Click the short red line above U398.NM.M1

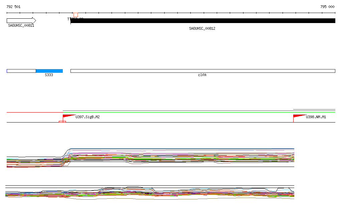pos(314,110)
